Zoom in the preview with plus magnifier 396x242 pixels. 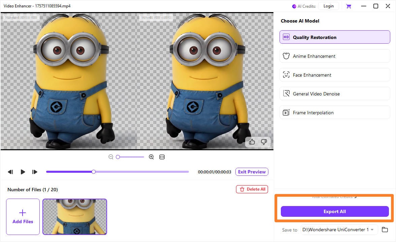(151, 157)
